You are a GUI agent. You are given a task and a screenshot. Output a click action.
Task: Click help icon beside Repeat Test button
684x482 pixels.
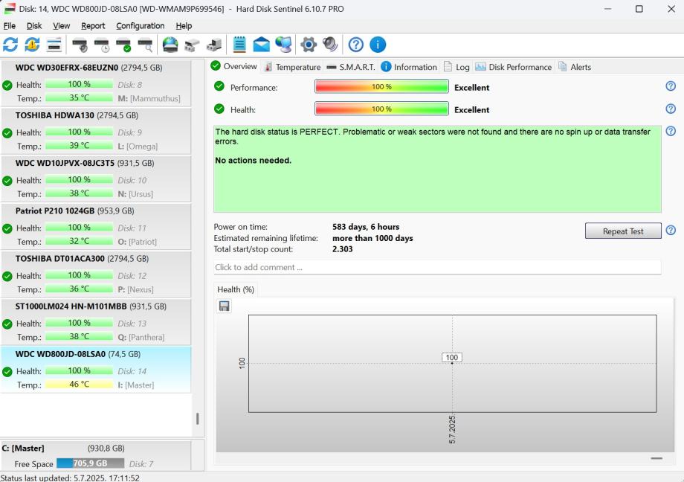click(671, 230)
